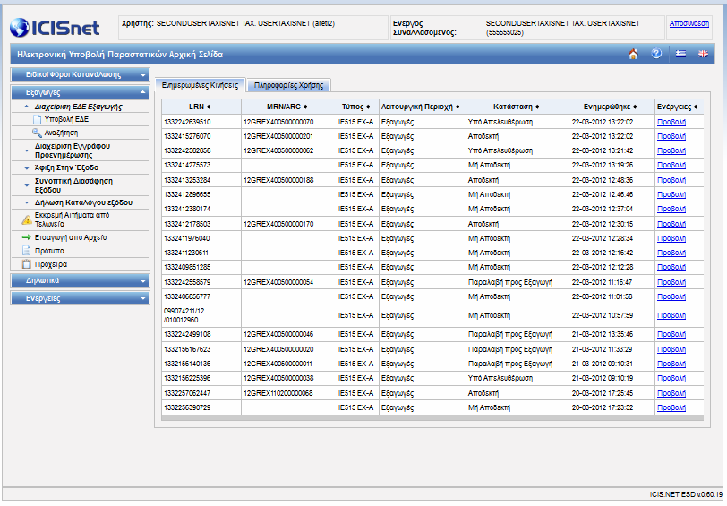Click ICIS.NET ESD v0.60.19 version text

click(686, 495)
